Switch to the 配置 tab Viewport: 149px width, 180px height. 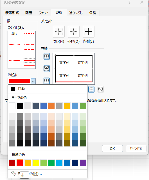coord(29,13)
